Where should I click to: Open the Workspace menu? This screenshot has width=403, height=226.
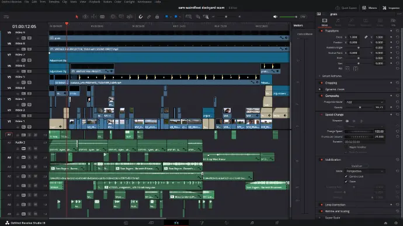(x=144, y=2)
